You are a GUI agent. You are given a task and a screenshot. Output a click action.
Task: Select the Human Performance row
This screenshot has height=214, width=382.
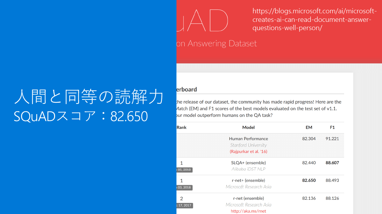(248, 139)
